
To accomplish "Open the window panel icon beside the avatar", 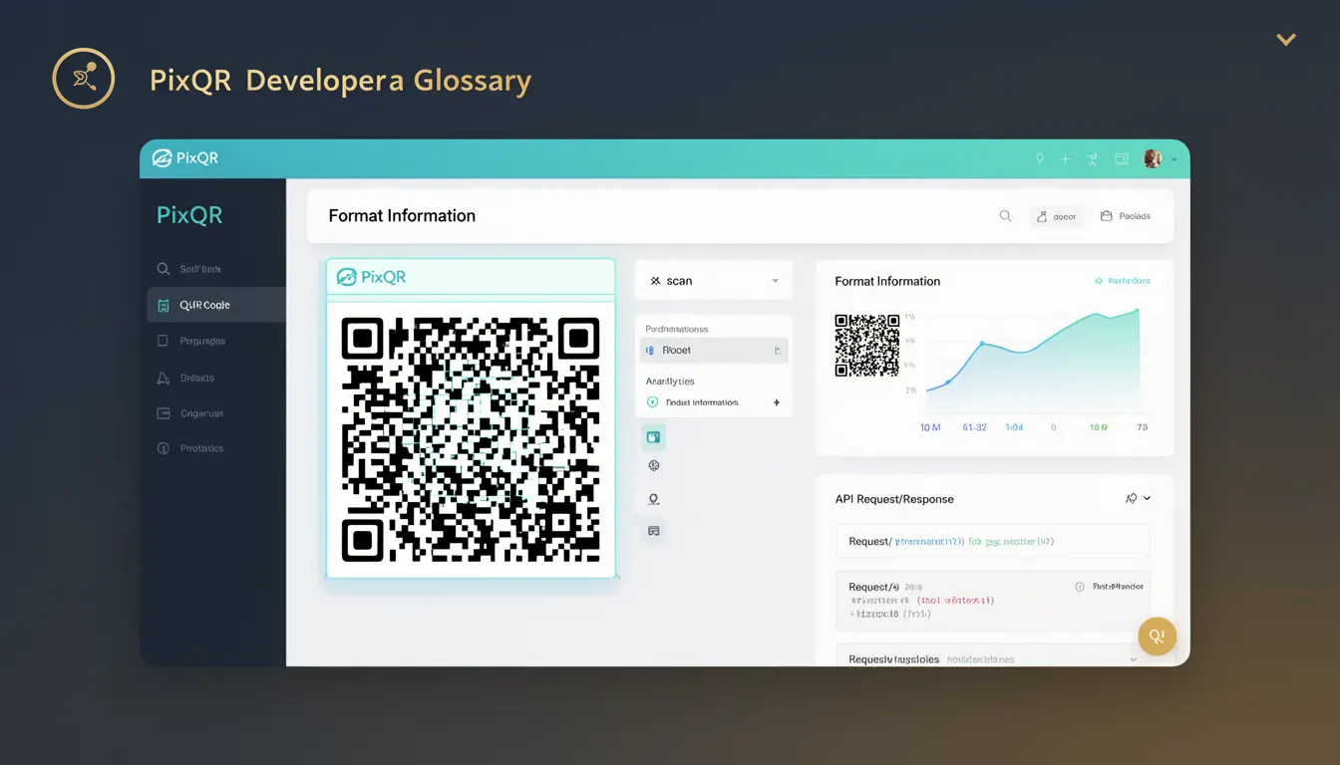I will (x=1122, y=158).
